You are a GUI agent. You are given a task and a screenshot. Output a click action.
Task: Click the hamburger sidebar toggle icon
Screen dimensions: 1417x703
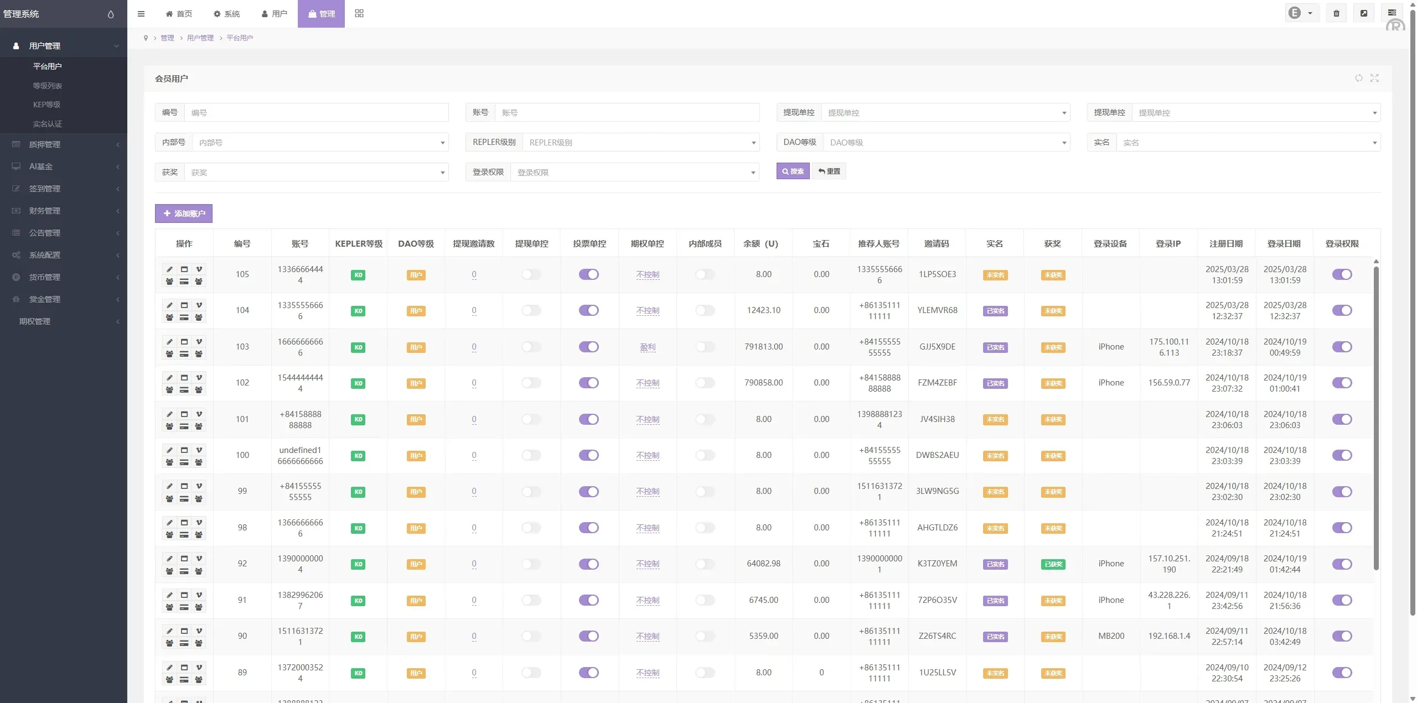(141, 14)
